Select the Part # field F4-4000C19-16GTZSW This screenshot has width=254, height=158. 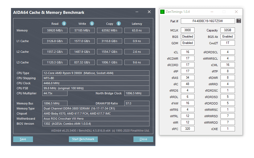[208, 21]
